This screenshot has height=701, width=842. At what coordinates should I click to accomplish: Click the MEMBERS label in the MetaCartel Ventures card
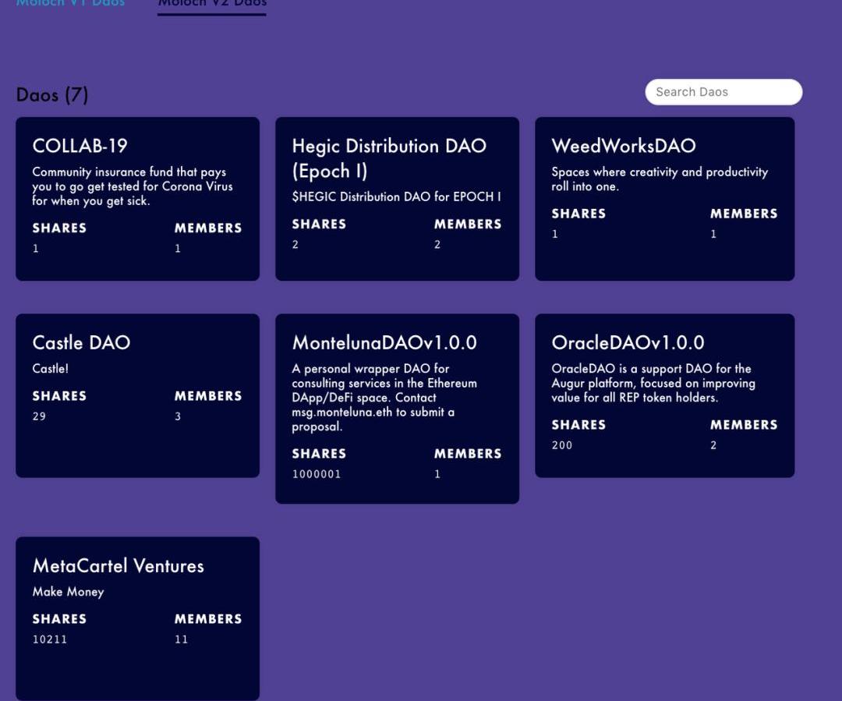click(x=208, y=619)
